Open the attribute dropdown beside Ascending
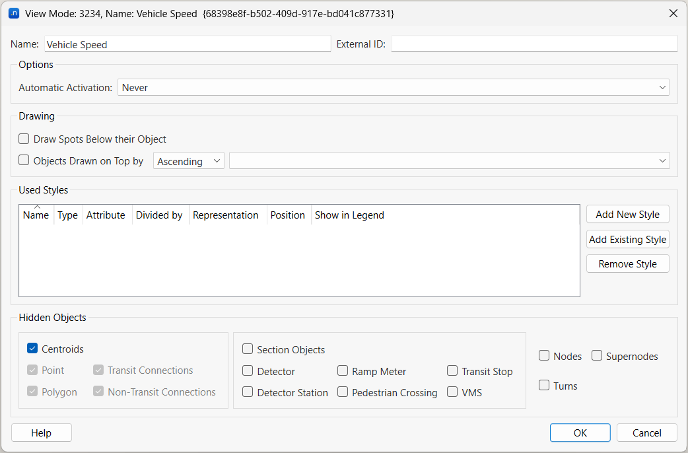 [x=449, y=161]
